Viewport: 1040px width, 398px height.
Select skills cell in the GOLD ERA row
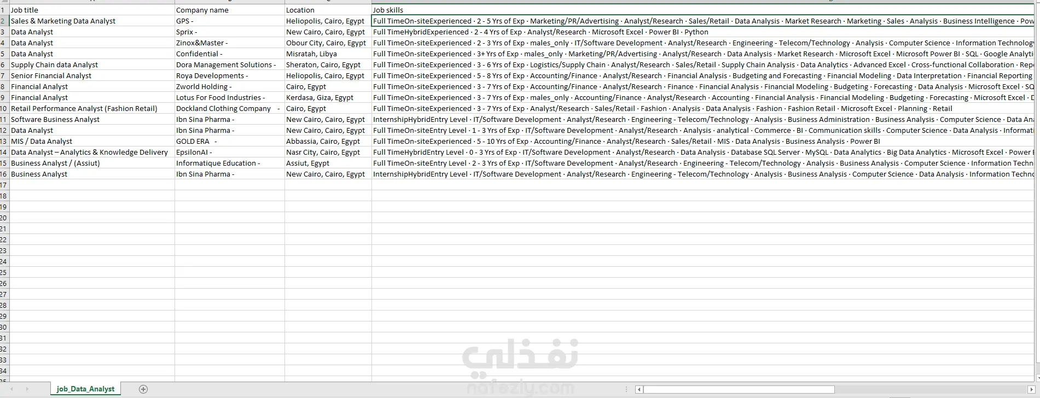pyautogui.click(x=703, y=141)
